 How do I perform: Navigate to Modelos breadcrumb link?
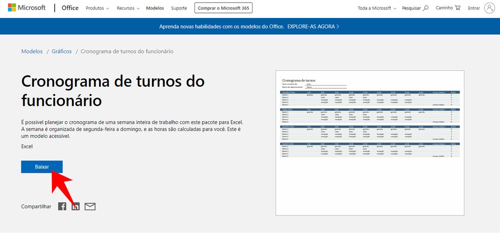click(x=32, y=51)
